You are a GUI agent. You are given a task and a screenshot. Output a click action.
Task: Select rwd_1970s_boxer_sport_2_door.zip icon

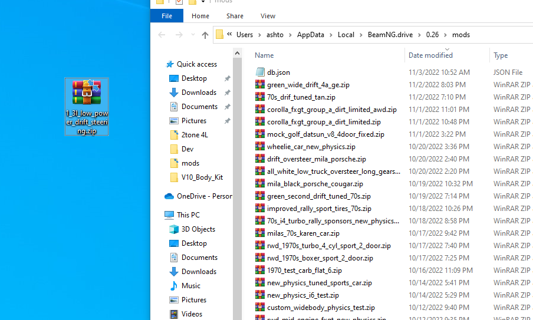click(260, 258)
